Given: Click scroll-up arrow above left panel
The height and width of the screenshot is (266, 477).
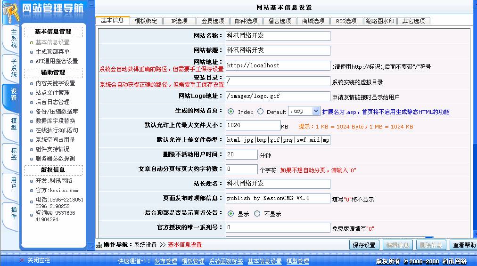Looking at the screenshot, I should tap(91, 3).
